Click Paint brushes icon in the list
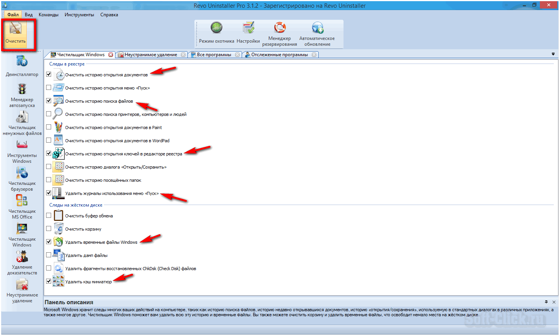560x336 pixels. pos(58,127)
